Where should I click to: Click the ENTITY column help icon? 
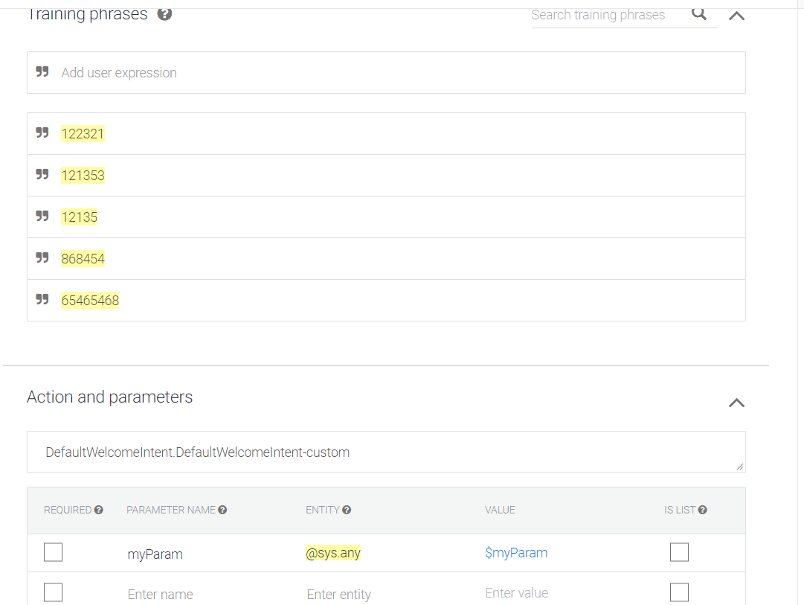pos(347,510)
